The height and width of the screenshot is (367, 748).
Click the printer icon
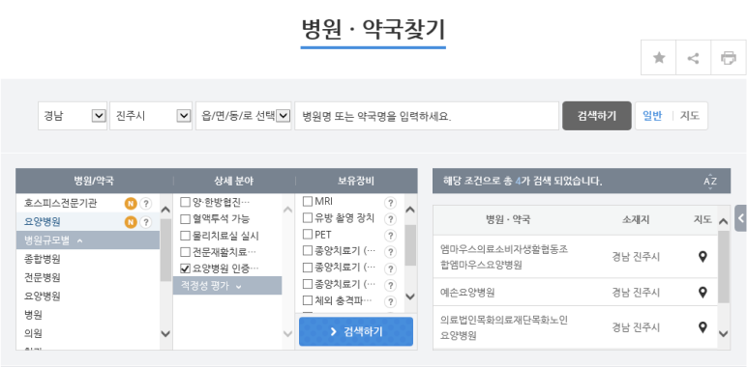728,58
